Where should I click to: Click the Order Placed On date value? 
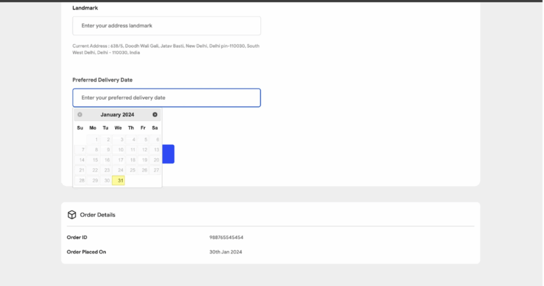[225, 252]
